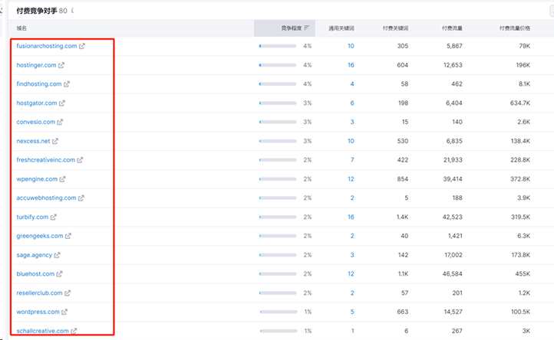The height and width of the screenshot is (340, 554).
Task: Select paid traffic value 17,002
Action: pyautogui.click(x=453, y=255)
